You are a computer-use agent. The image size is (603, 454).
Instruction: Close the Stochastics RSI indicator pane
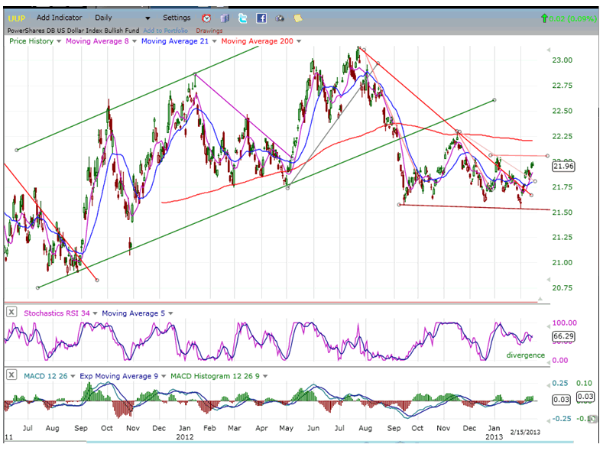click(11, 312)
